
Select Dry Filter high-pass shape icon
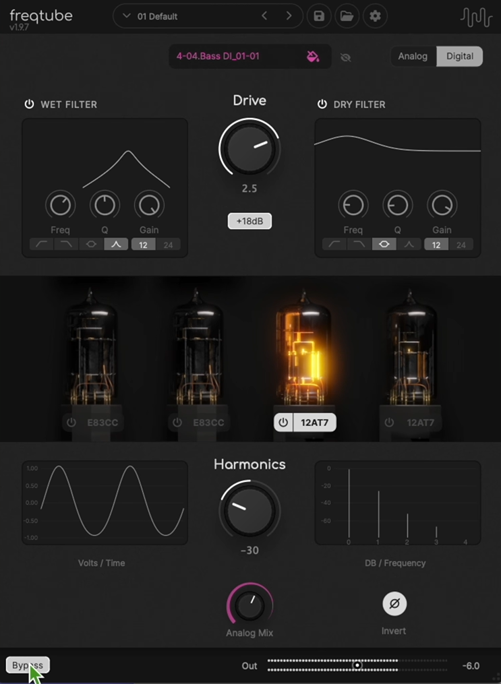[x=334, y=245]
